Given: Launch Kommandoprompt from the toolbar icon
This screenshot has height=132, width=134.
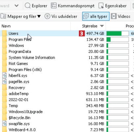Looking at the screenshot, I should pos(54,6).
